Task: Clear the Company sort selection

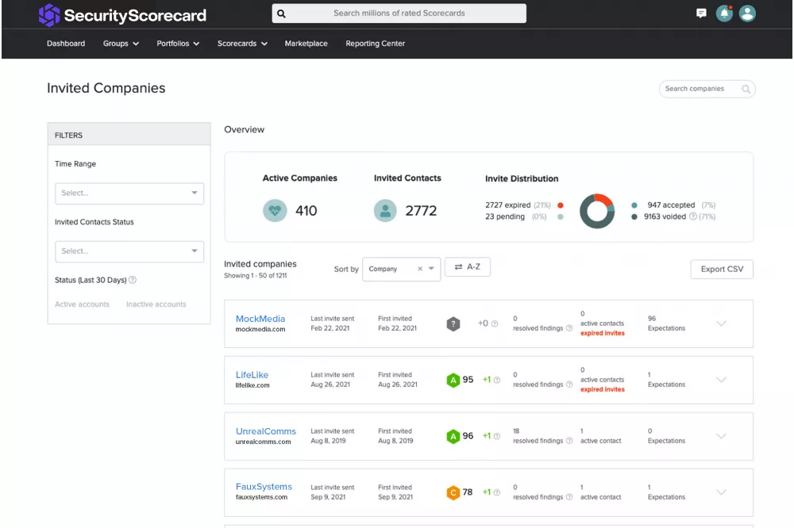Action: point(420,269)
